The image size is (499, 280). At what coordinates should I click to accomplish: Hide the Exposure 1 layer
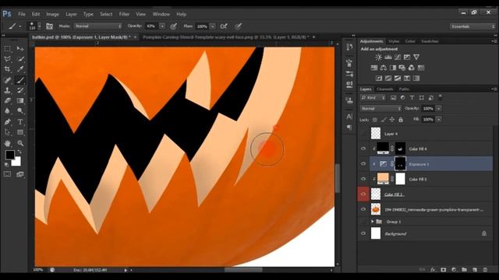pos(363,164)
